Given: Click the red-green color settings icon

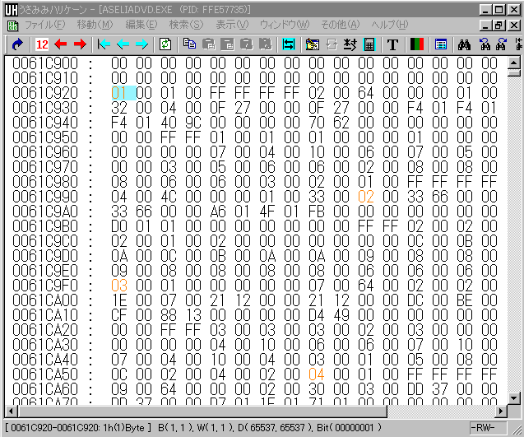Looking at the screenshot, I should [415, 44].
